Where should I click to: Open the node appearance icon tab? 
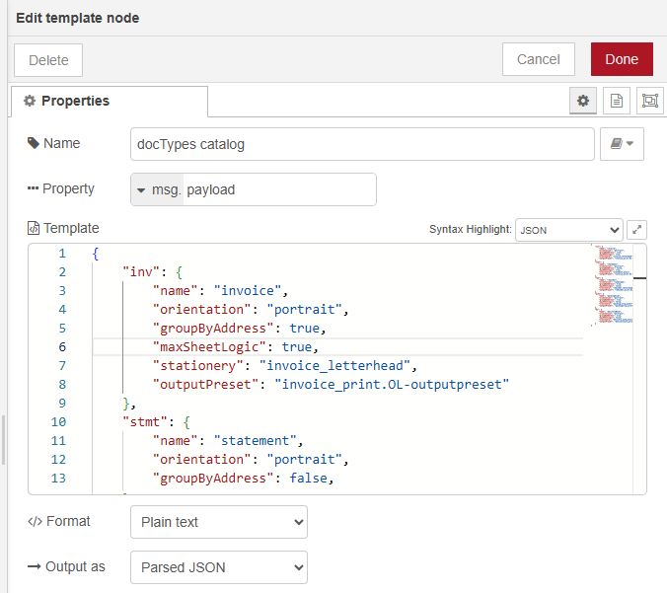[649, 101]
